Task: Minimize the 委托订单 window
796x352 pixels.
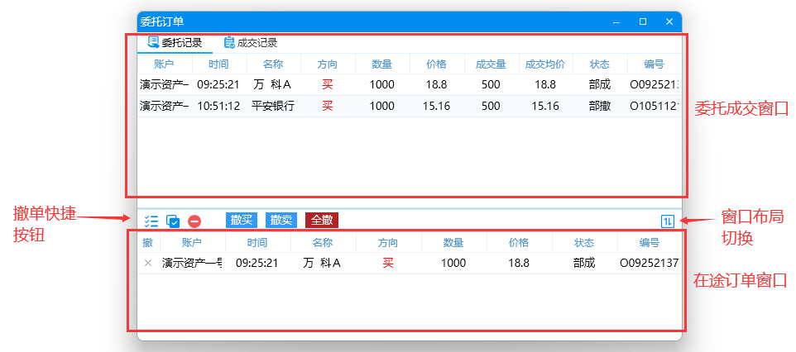Action: [x=616, y=21]
